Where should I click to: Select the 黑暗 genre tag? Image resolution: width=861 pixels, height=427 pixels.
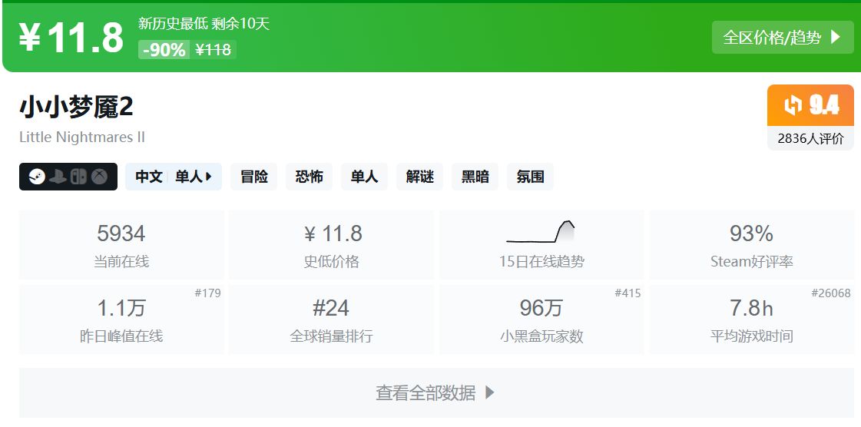click(x=475, y=177)
